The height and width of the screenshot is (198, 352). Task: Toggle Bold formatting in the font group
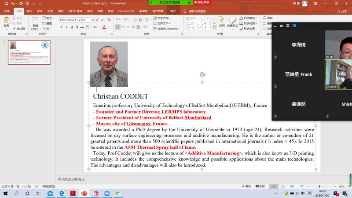61,27
